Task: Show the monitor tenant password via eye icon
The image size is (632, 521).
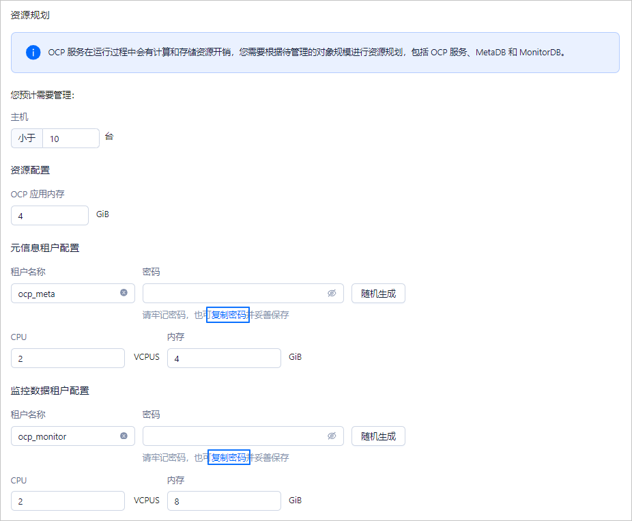Action: coord(332,436)
